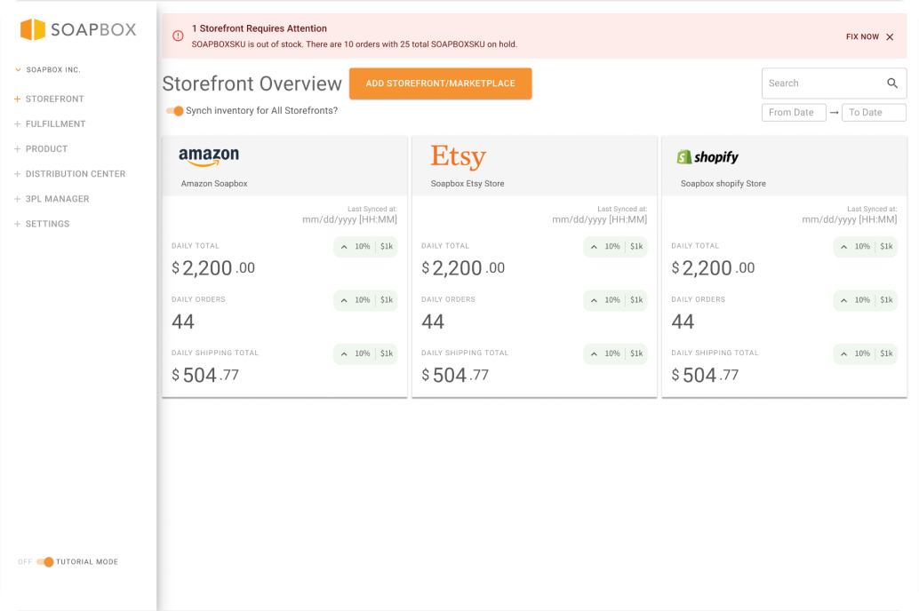Click the Amazon logo

tap(209, 157)
